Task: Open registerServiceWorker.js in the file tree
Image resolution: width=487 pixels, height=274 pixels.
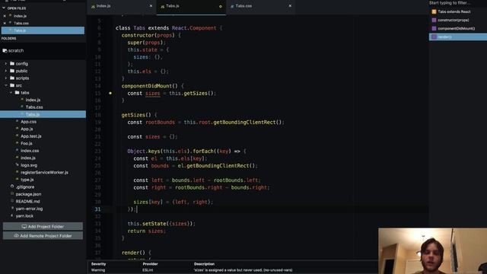Action: 44,173
